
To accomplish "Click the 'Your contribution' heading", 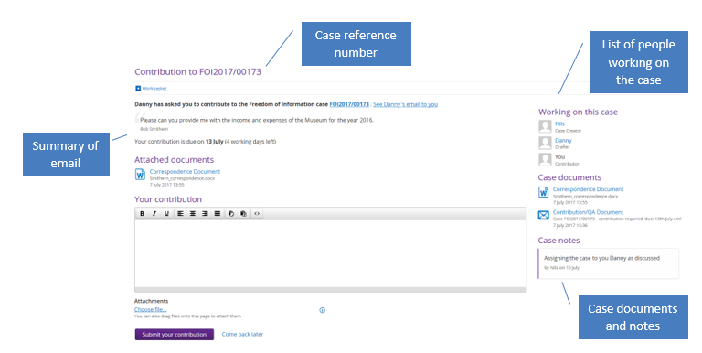I will pyautogui.click(x=168, y=199).
